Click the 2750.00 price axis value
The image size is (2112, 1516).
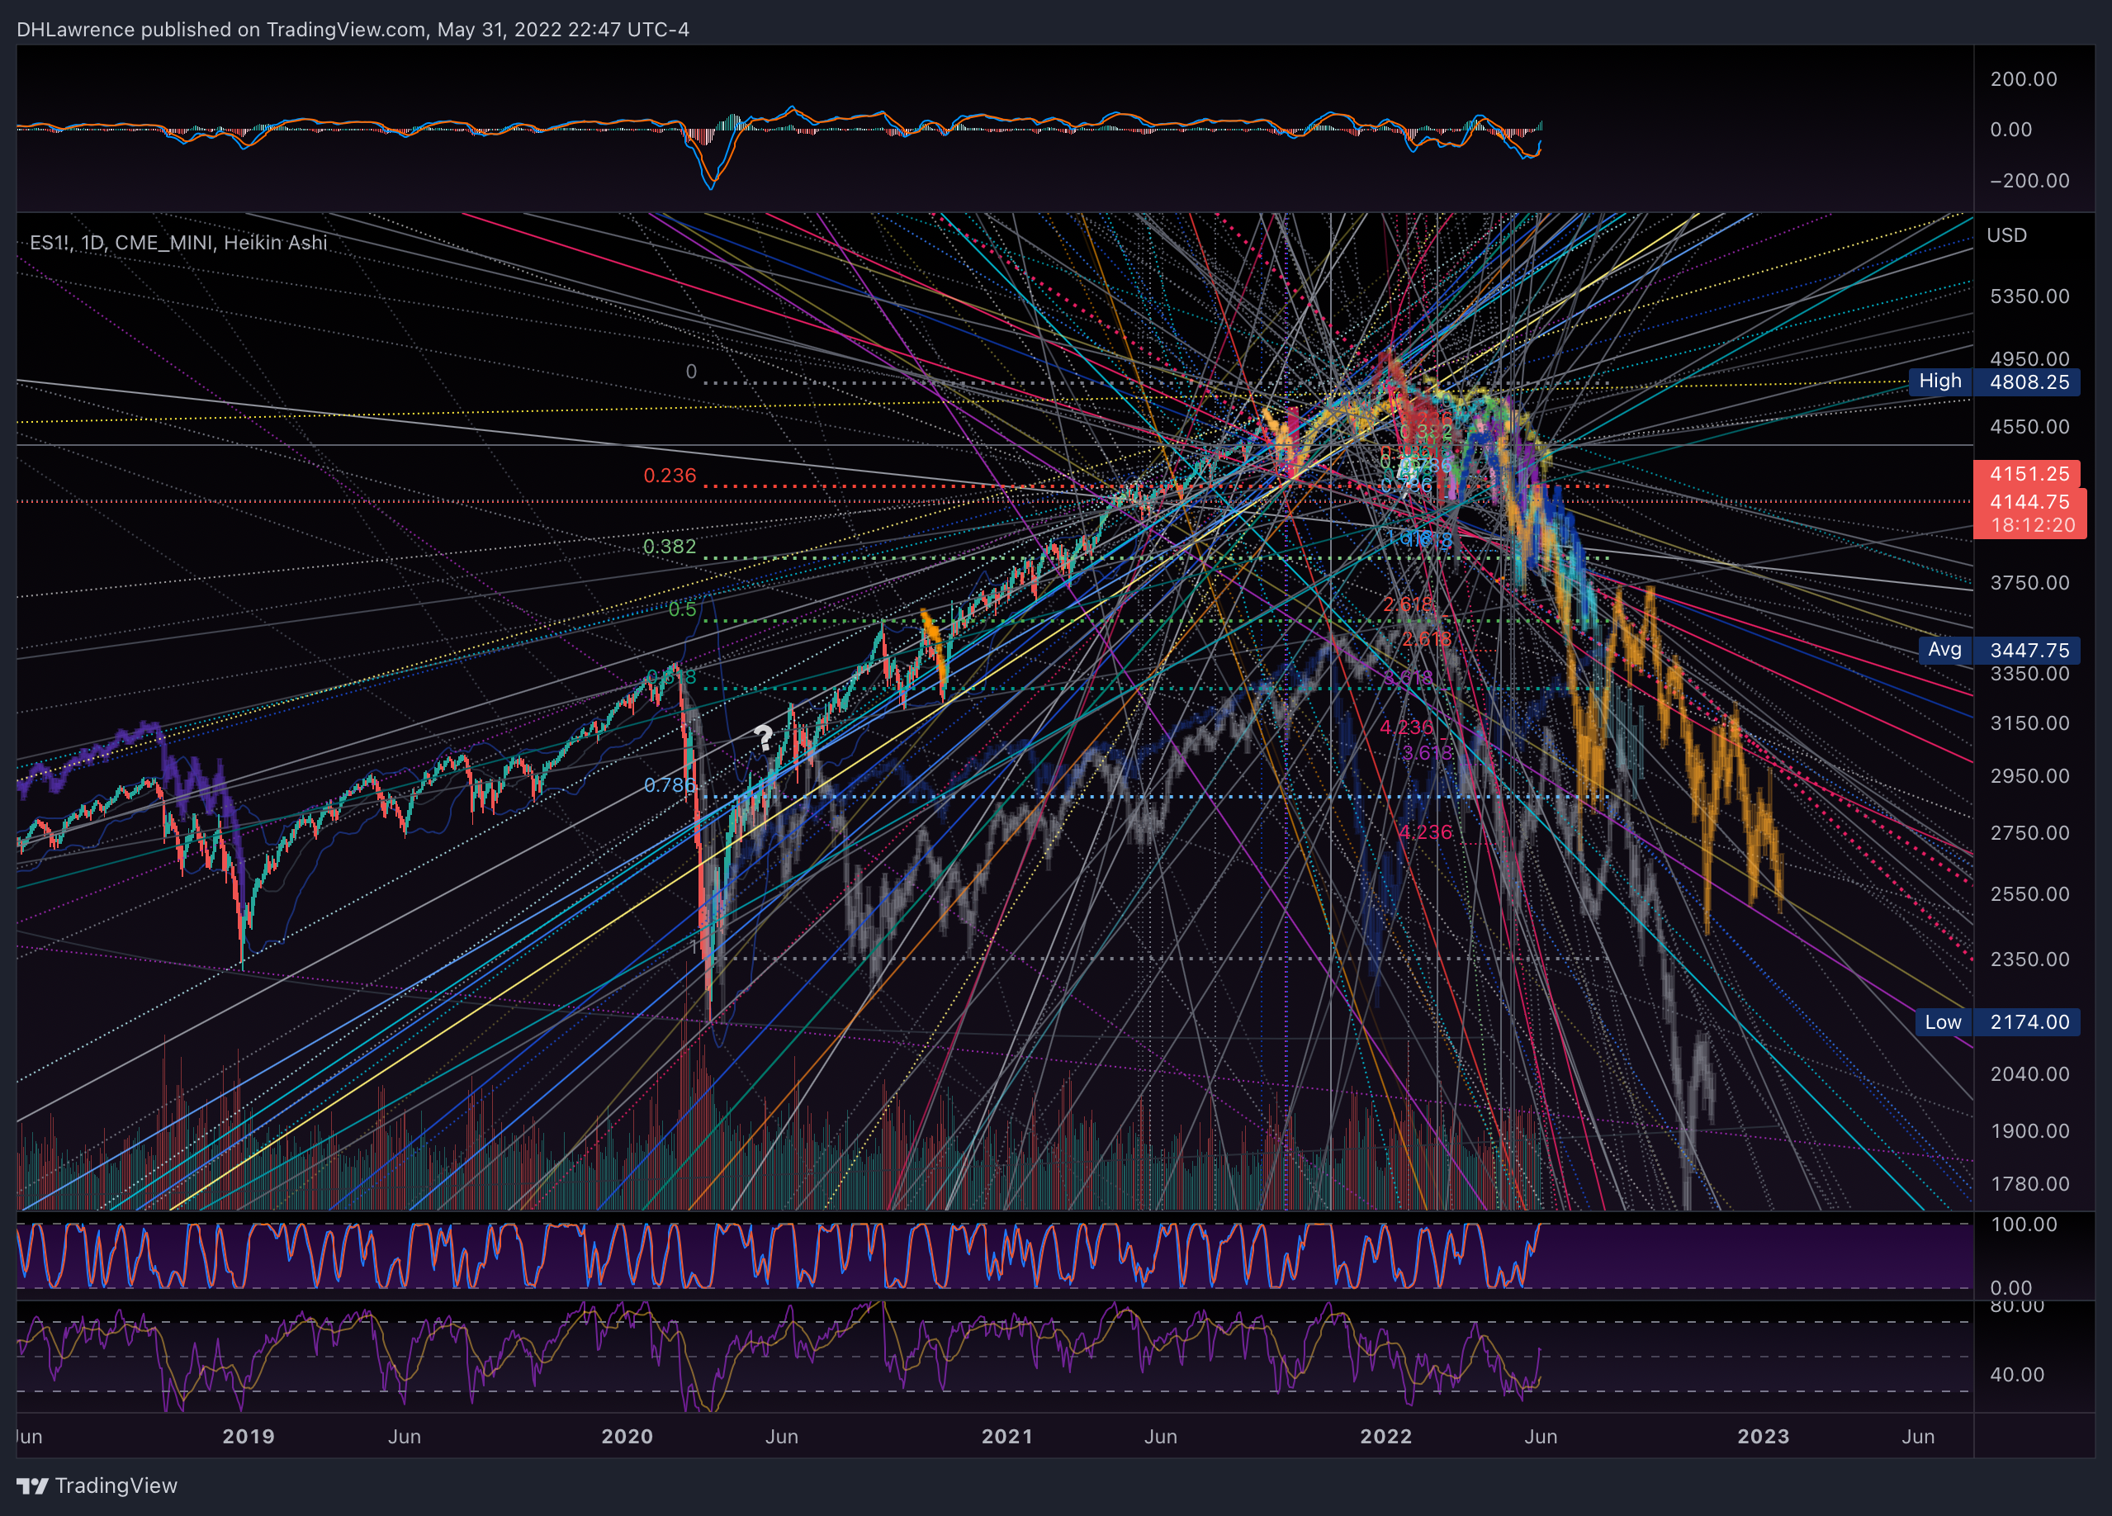tap(2029, 832)
